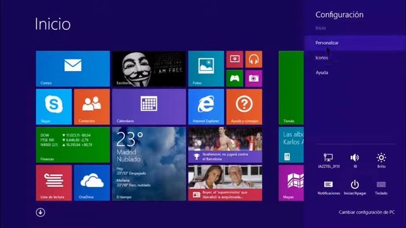Show all apps with down arrow

pos(41,212)
